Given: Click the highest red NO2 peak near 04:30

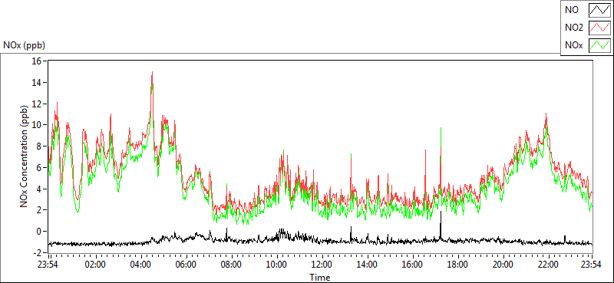Looking at the screenshot, I should point(152,73).
